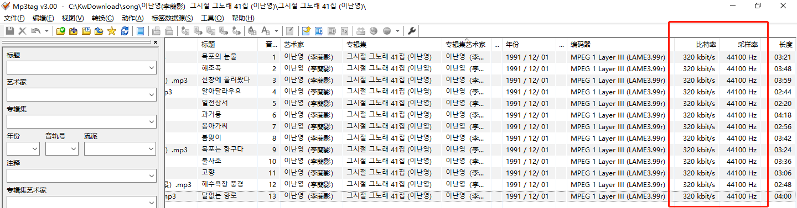Screen dimensions: 797x208
Task: Click the Change directory folder icon
Action: pos(60,31)
